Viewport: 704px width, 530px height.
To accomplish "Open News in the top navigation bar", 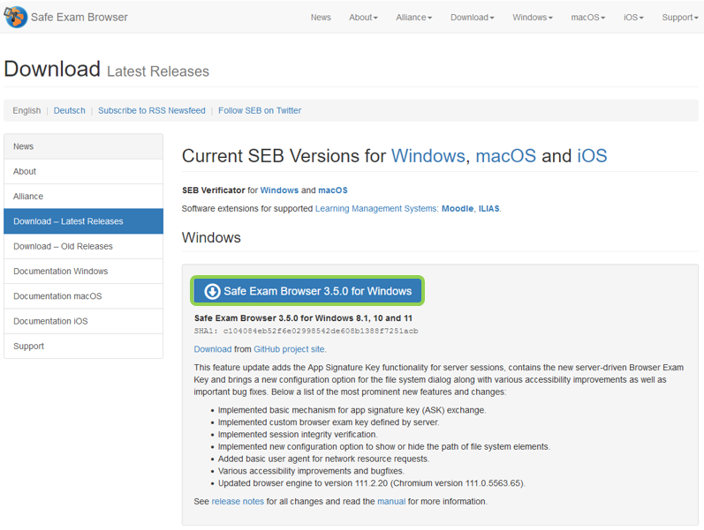I will (321, 18).
